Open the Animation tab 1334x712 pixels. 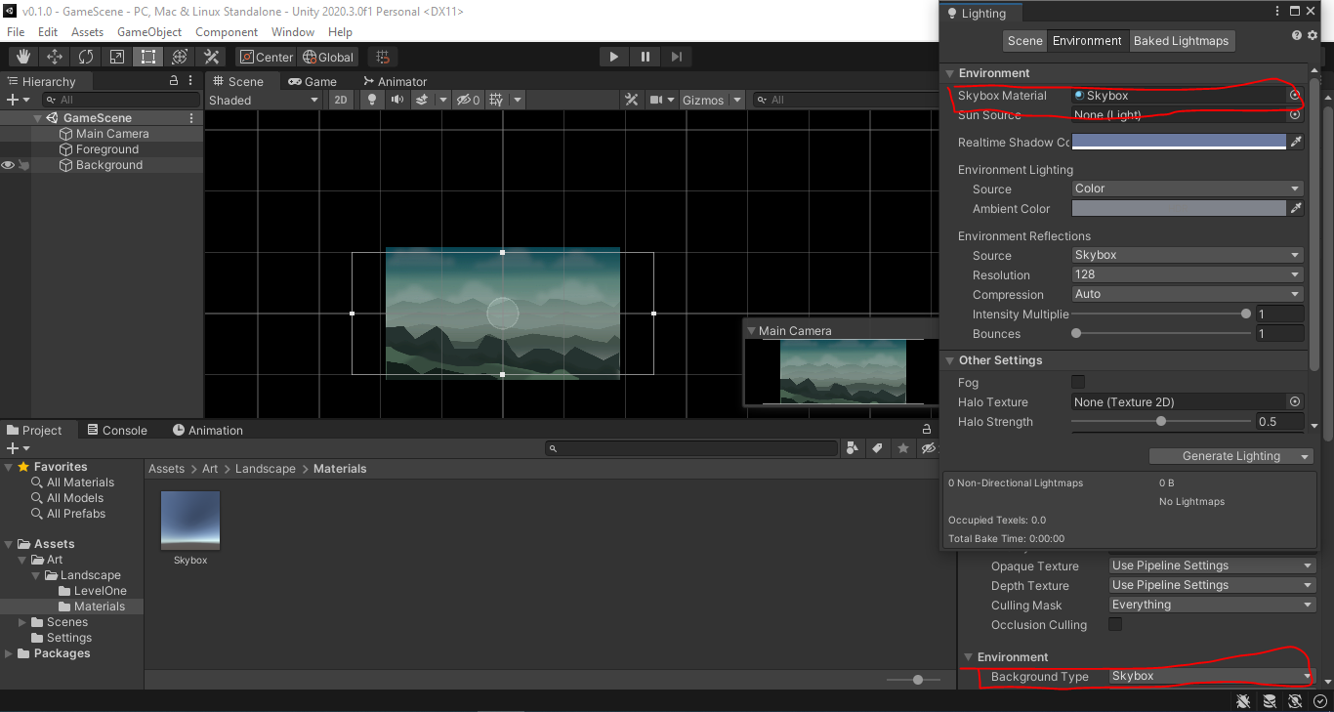pos(207,430)
